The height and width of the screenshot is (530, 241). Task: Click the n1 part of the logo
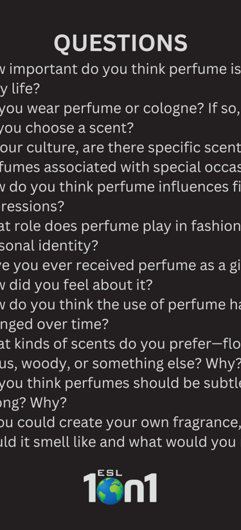coord(141,488)
